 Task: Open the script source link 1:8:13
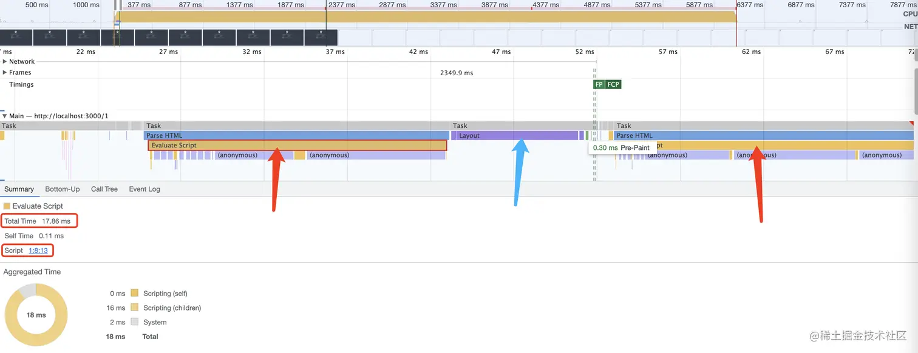tap(38, 250)
